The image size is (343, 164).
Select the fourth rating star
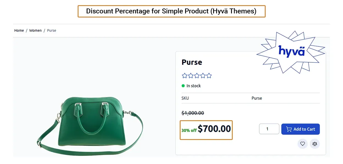click(x=203, y=76)
